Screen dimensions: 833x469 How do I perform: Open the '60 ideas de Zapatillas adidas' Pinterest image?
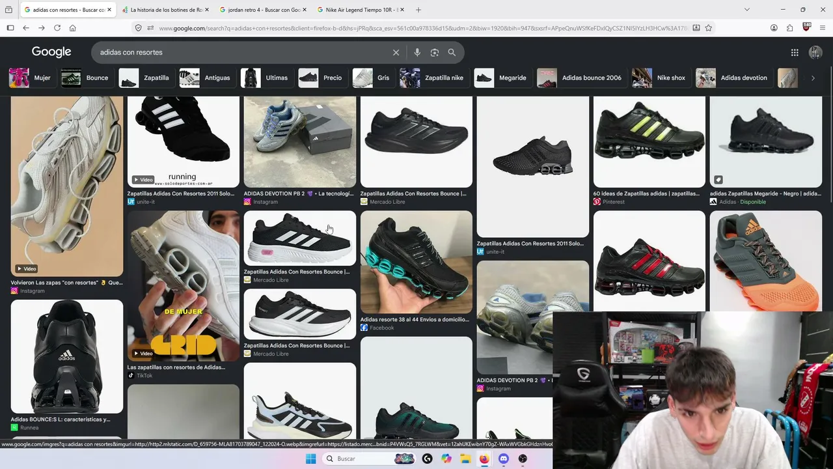tap(649, 142)
